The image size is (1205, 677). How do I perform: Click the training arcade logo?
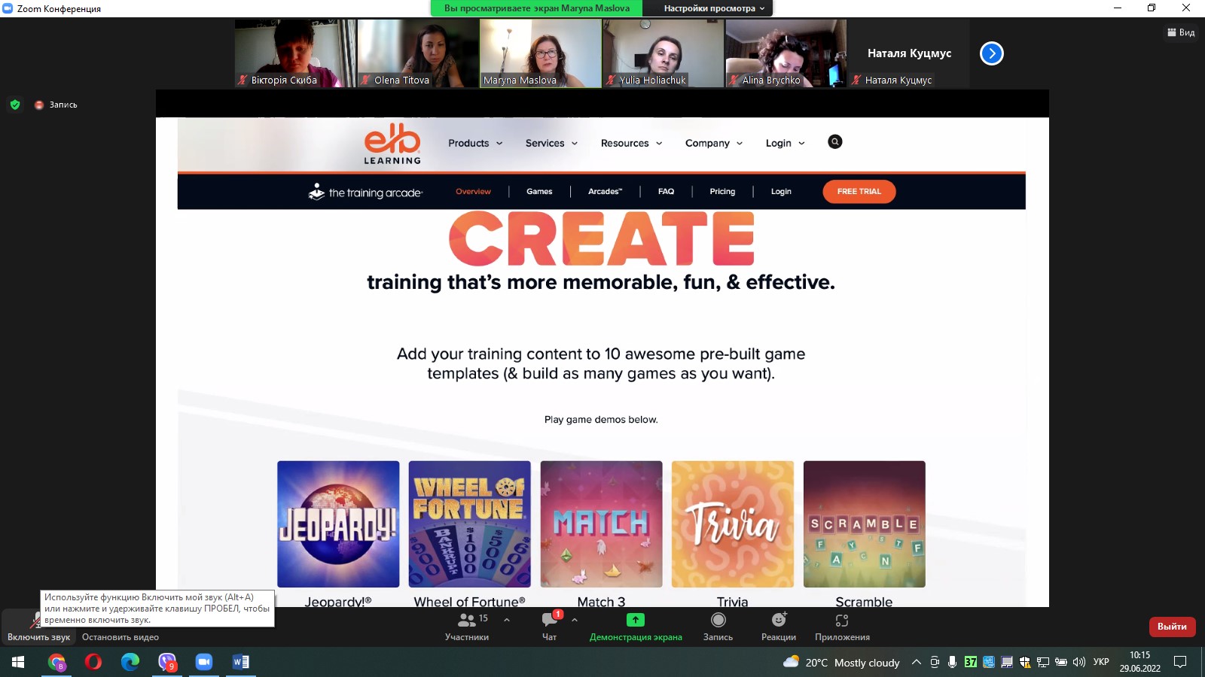coord(366,193)
